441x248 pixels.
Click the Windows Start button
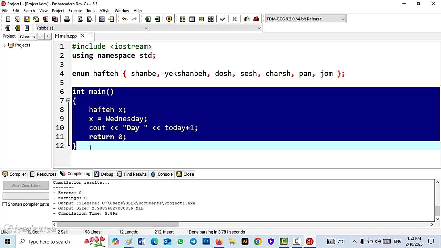(8, 241)
